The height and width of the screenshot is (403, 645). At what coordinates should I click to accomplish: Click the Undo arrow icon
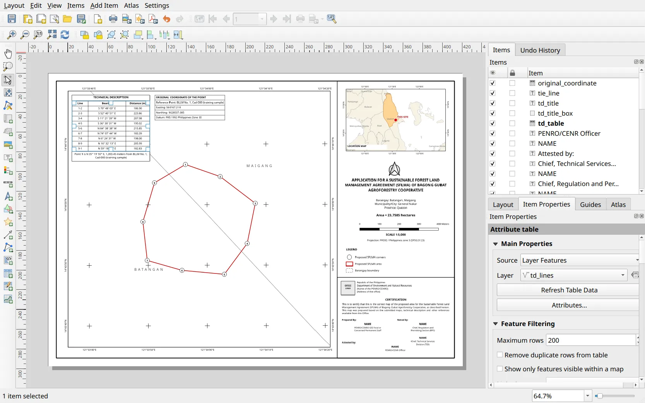[167, 19]
